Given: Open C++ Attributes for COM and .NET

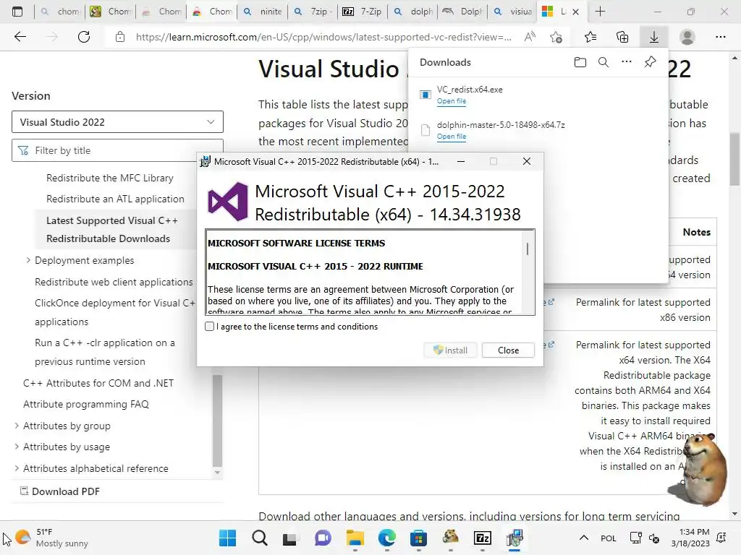Looking at the screenshot, I should click(x=98, y=383).
